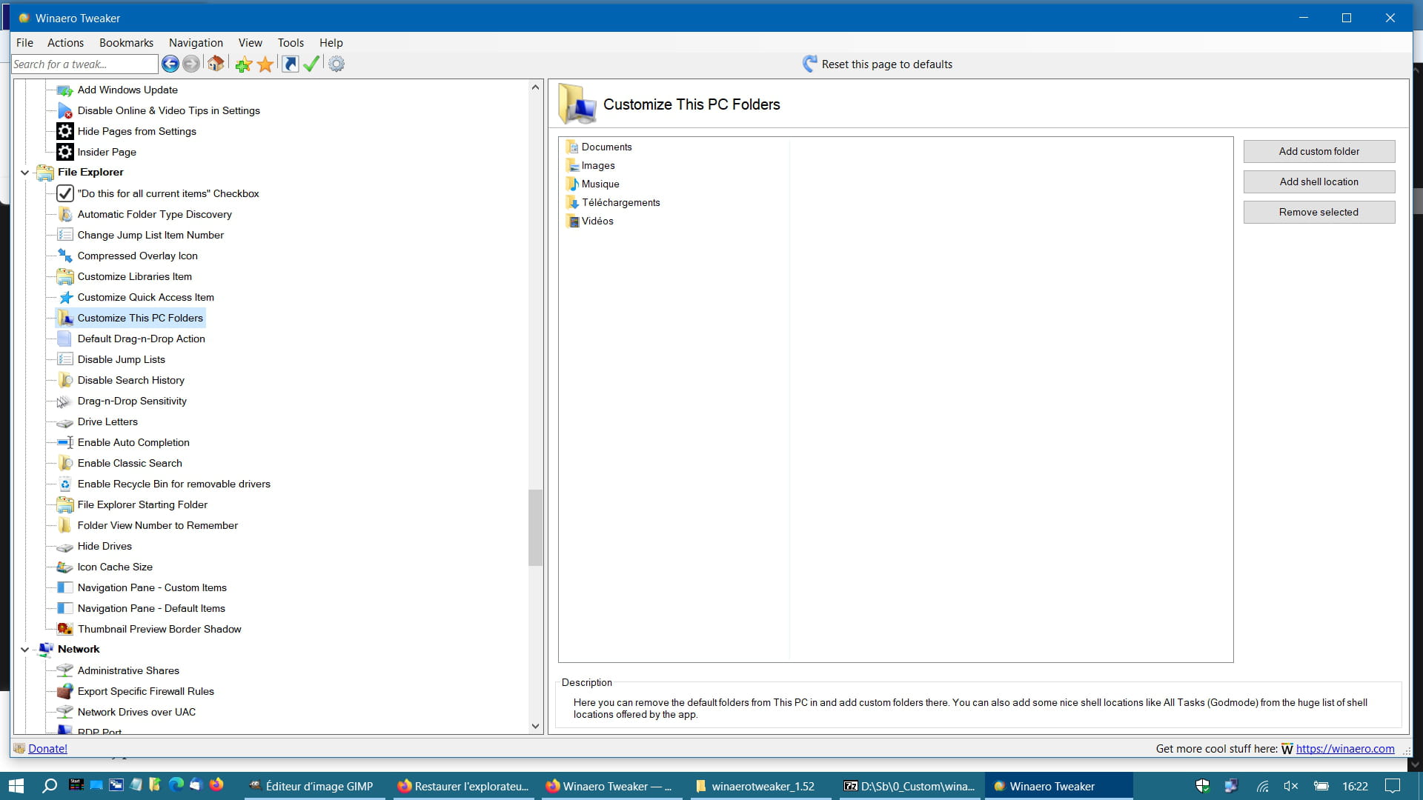The width and height of the screenshot is (1423, 800).
Task: Click the grey forward navigation arrow
Action: [191, 64]
